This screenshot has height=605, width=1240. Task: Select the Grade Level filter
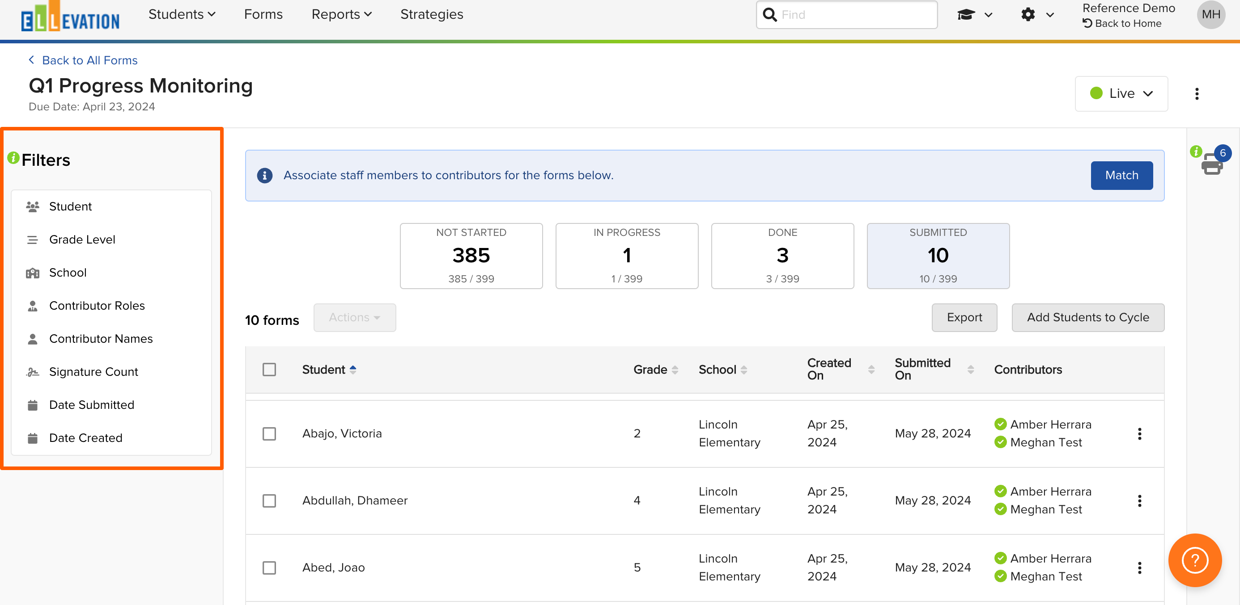click(x=112, y=239)
